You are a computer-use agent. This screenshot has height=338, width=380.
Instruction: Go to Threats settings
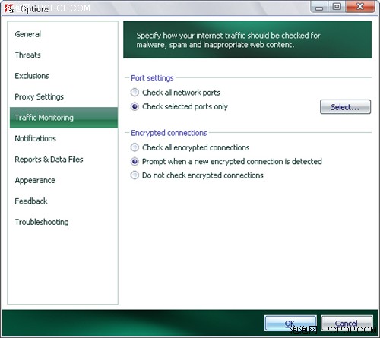click(x=28, y=55)
